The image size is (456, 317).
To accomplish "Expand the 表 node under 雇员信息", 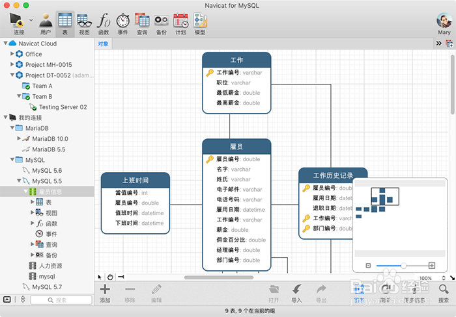I will (x=33, y=201).
